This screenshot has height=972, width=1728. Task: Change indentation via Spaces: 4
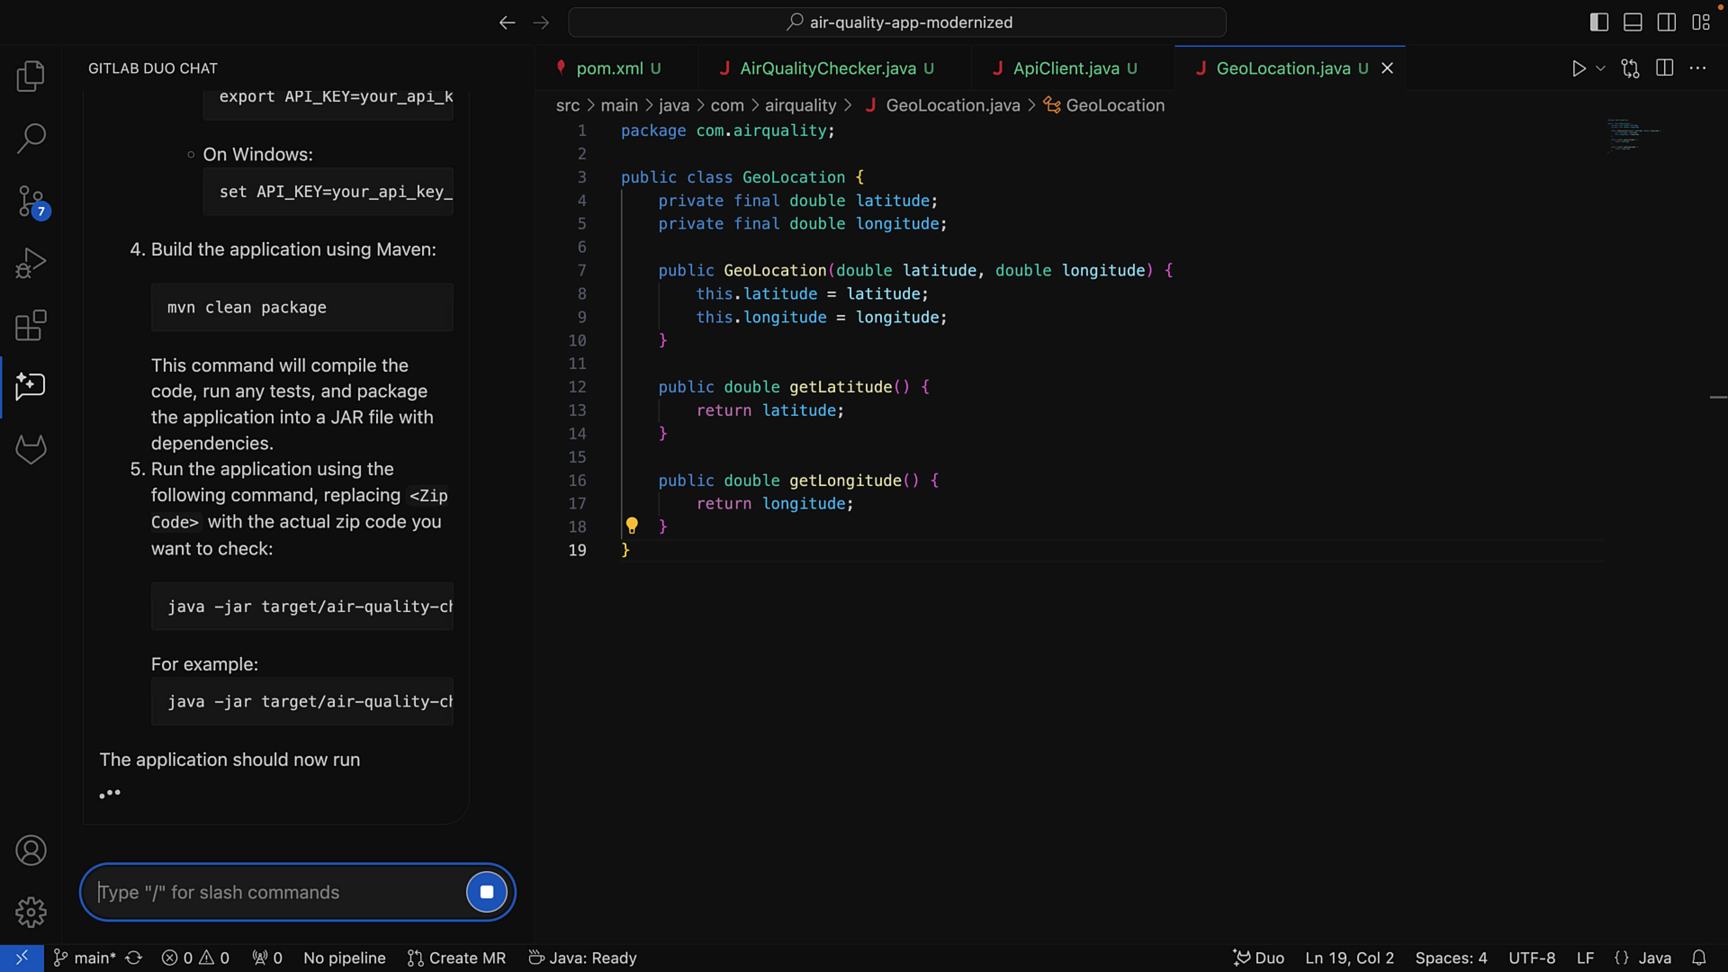click(x=1451, y=958)
